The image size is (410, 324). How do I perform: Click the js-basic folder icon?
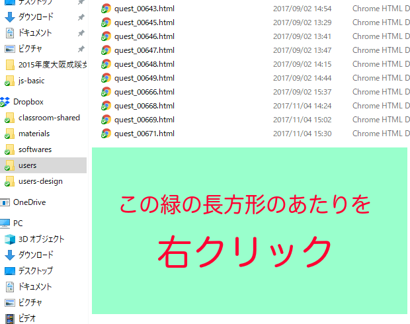10,81
